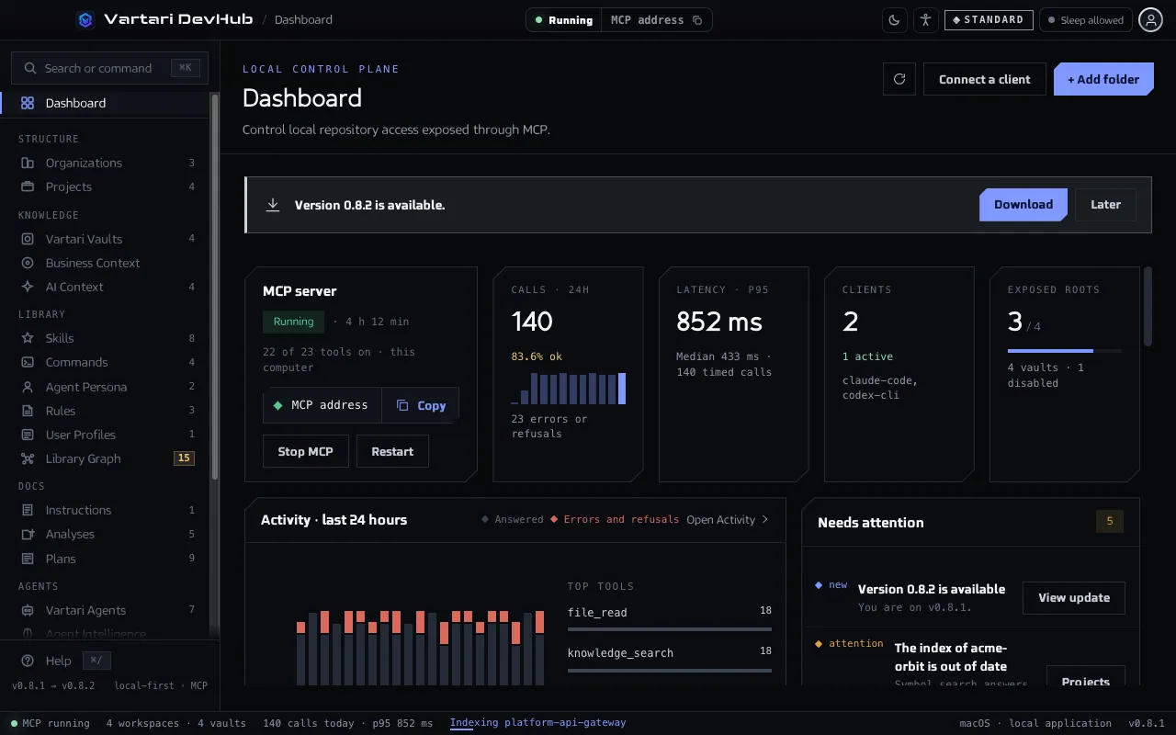The height and width of the screenshot is (735, 1176).
Task: Open user account avatar icon
Action: [1150, 19]
